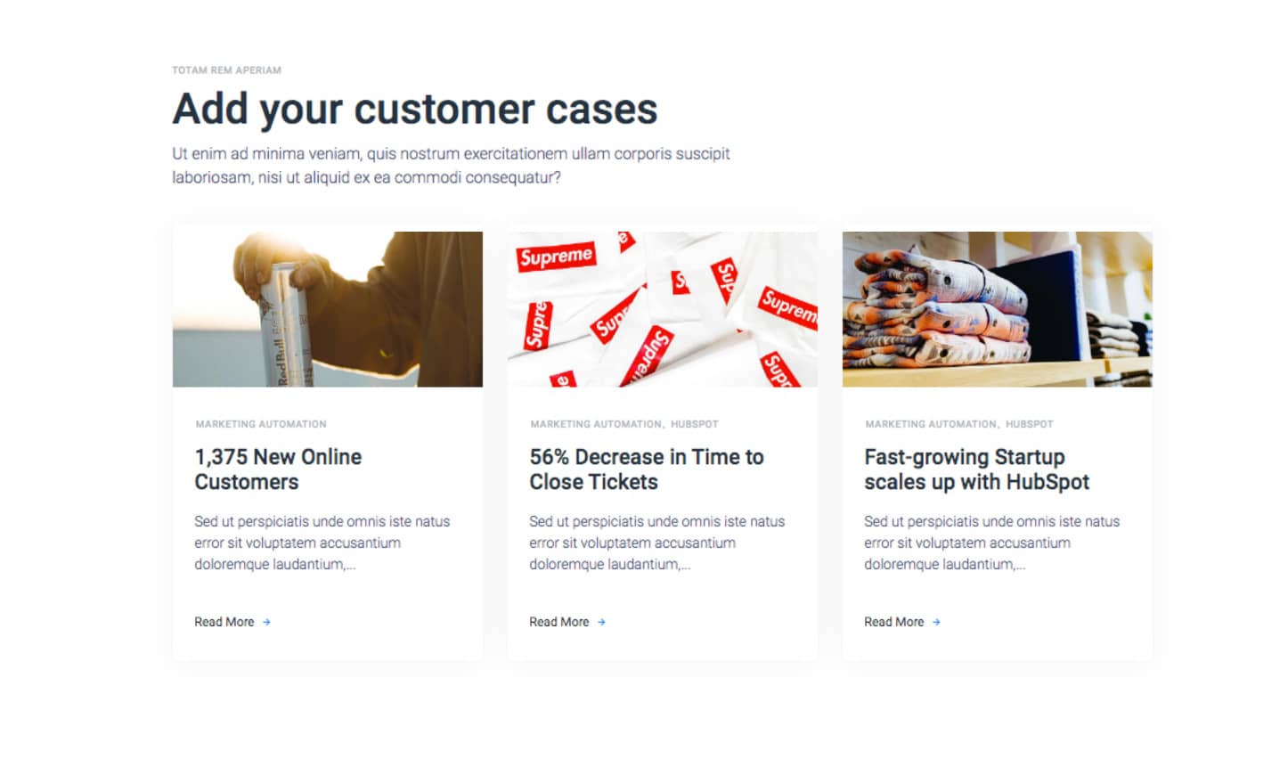Open the Supreme stickers image
1288x759 pixels.
(663, 309)
